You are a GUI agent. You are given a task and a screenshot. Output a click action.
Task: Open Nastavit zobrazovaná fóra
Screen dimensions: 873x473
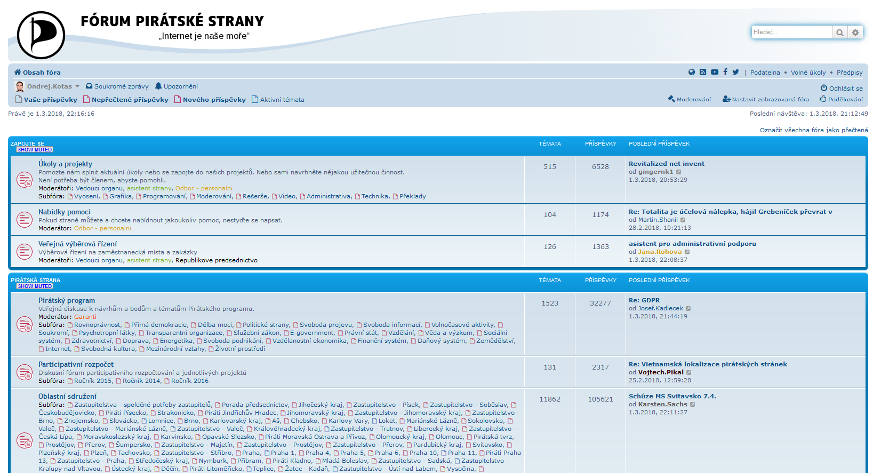[766, 99]
